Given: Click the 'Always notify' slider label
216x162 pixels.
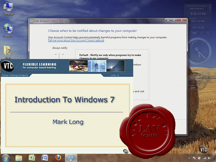Looking at the screenshot, I should (x=60, y=48).
